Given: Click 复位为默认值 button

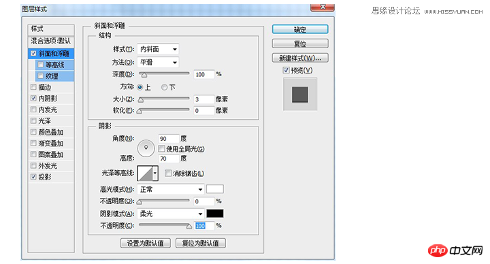Looking at the screenshot, I should (x=201, y=243).
